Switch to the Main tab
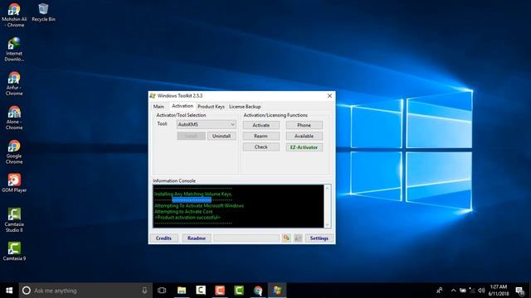 point(158,107)
